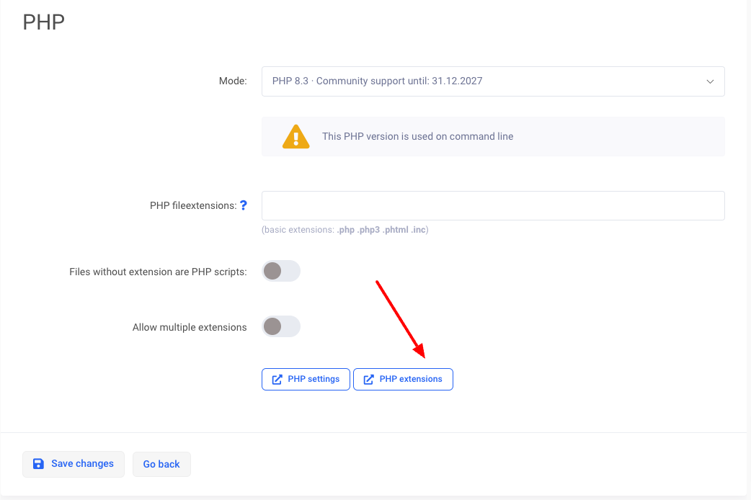The image size is (751, 500).
Task: Click the Files without extension label text
Action: coord(158,272)
